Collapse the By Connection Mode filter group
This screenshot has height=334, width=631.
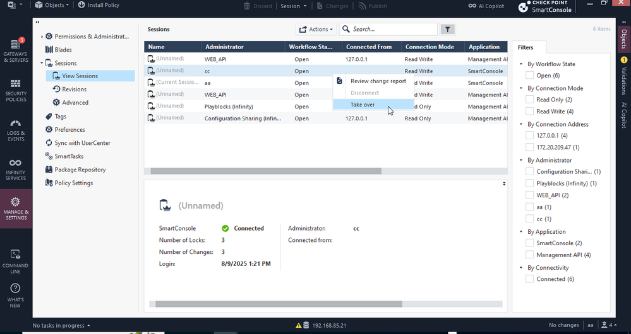tap(521, 88)
